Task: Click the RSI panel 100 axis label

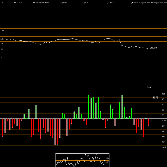Action: click(x=3, y=30)
